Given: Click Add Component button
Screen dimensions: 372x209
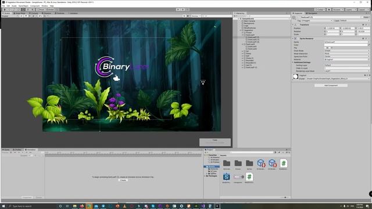Looking at the screenshot, I should 331,85.
